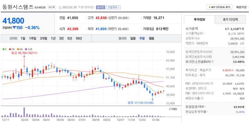Click the plus icon in MY STOCK 추가
This screenshot has height=123, width=249.
(x=210, y=7)
